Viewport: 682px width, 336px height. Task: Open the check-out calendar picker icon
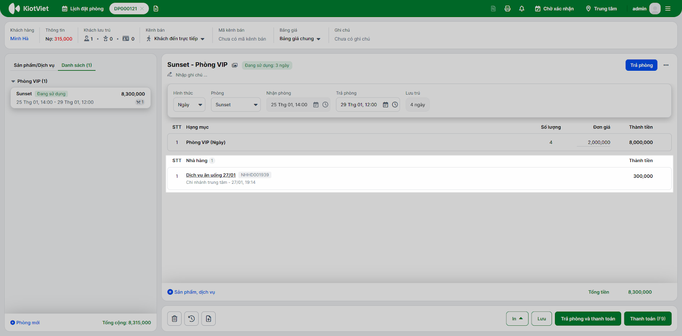pos(385,105)
